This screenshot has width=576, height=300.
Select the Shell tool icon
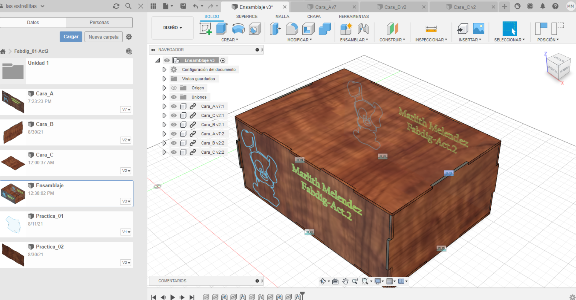click(308, 29)
